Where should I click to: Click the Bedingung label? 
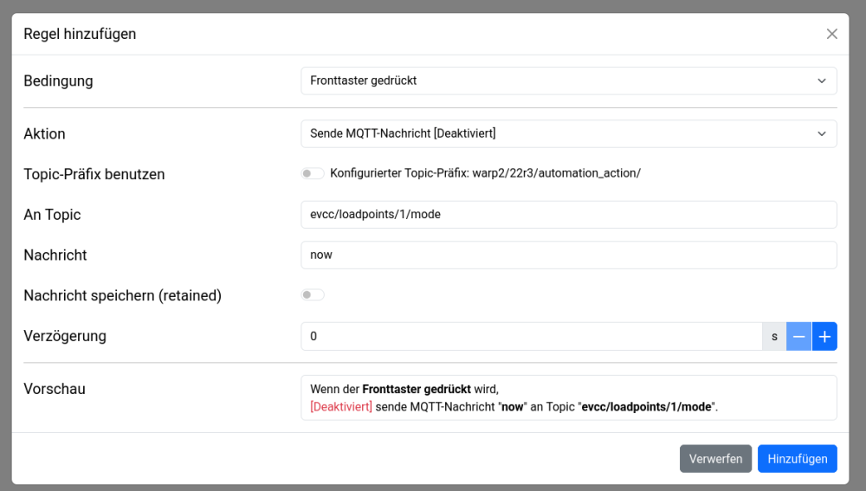pyautogui.click(x=58, y=81)
